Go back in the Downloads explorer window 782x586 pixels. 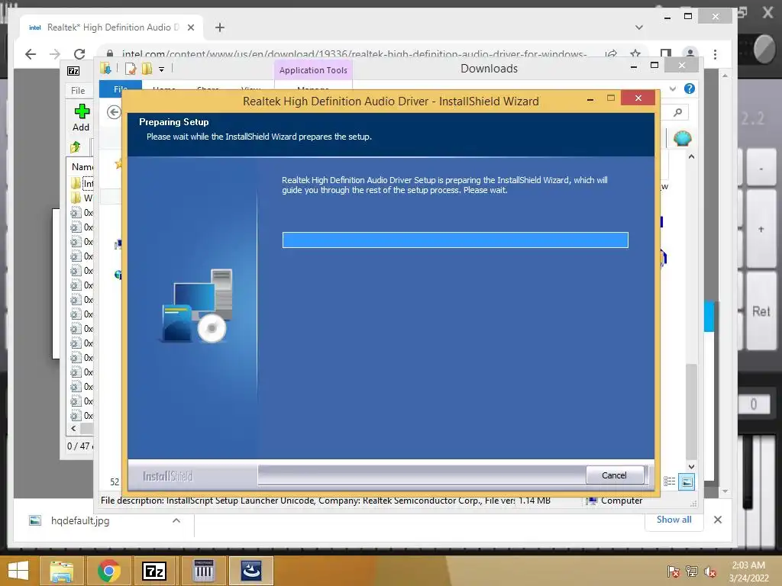(x=115, y=112)
